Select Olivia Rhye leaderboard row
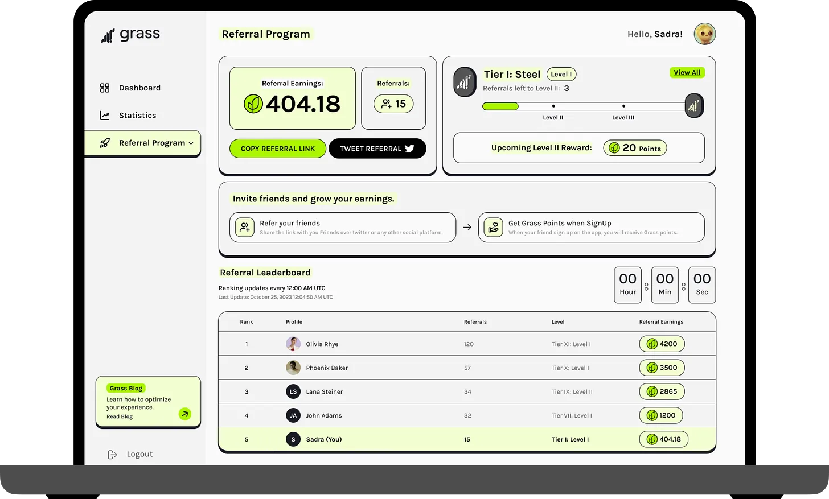Viewport: 829px width, 499px height. (467, 344)
